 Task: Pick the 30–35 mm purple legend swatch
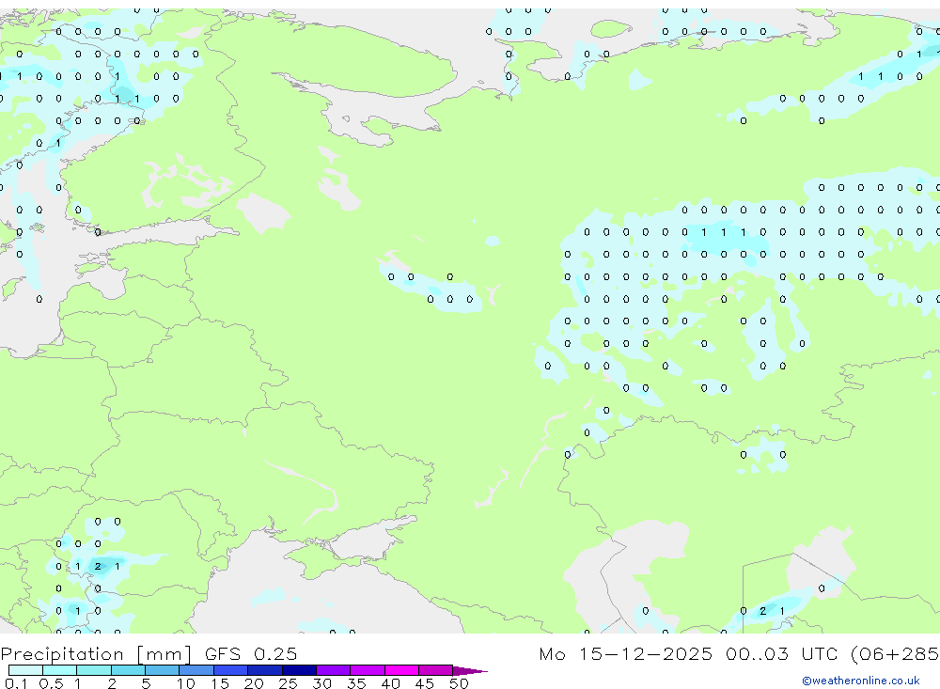[333, 670]
